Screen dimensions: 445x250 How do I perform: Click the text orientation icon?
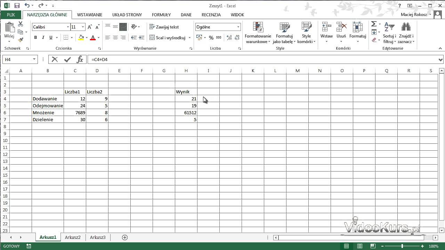[134, 27]
